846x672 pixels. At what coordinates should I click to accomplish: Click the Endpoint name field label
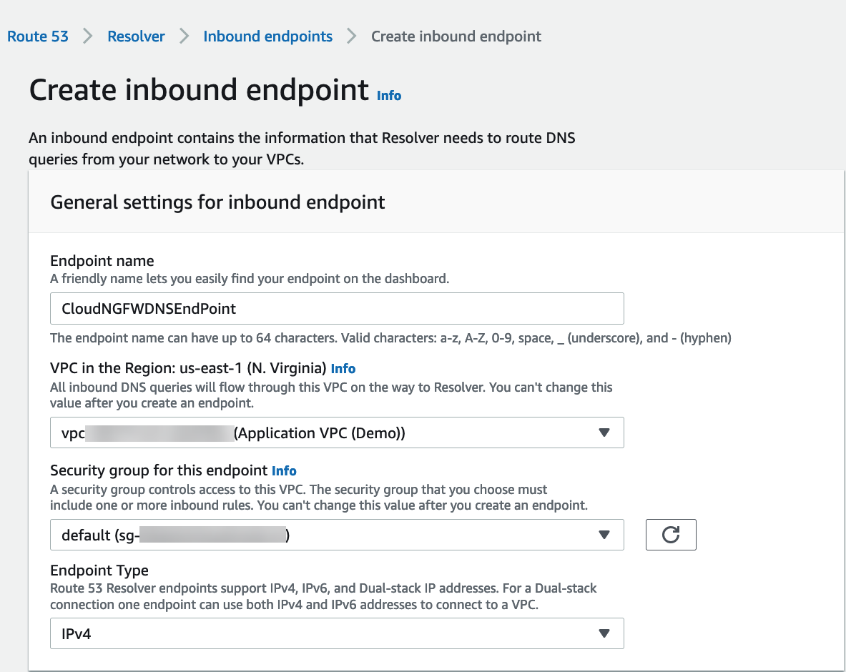[x=102, y=261]
